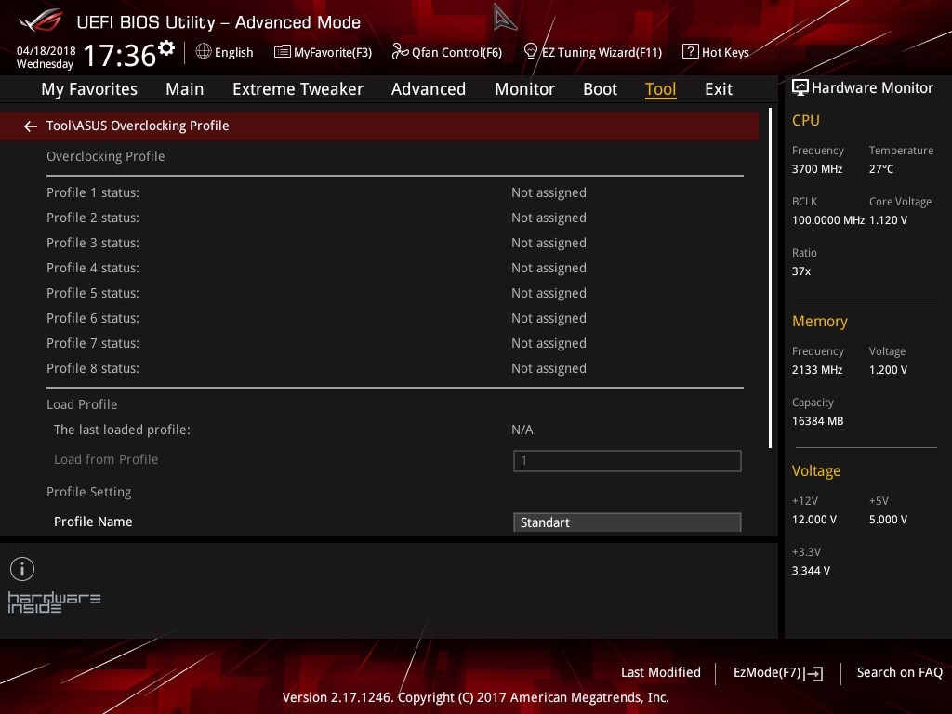Screen dimensions: 952x714
Task: Select the Profile 1 status row
Action: click(394, 192)
